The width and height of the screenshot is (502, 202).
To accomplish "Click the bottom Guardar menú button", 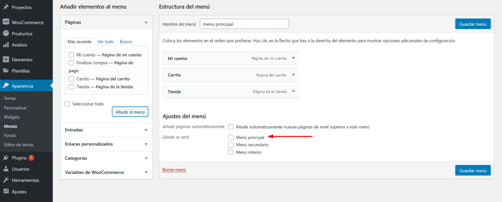I will click(473, 170).
